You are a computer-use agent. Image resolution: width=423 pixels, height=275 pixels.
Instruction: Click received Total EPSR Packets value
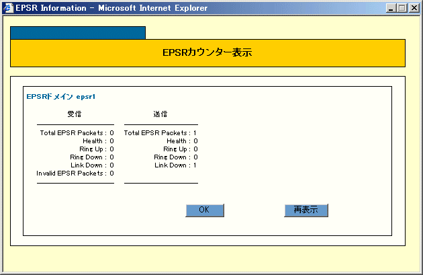(111, 133)
